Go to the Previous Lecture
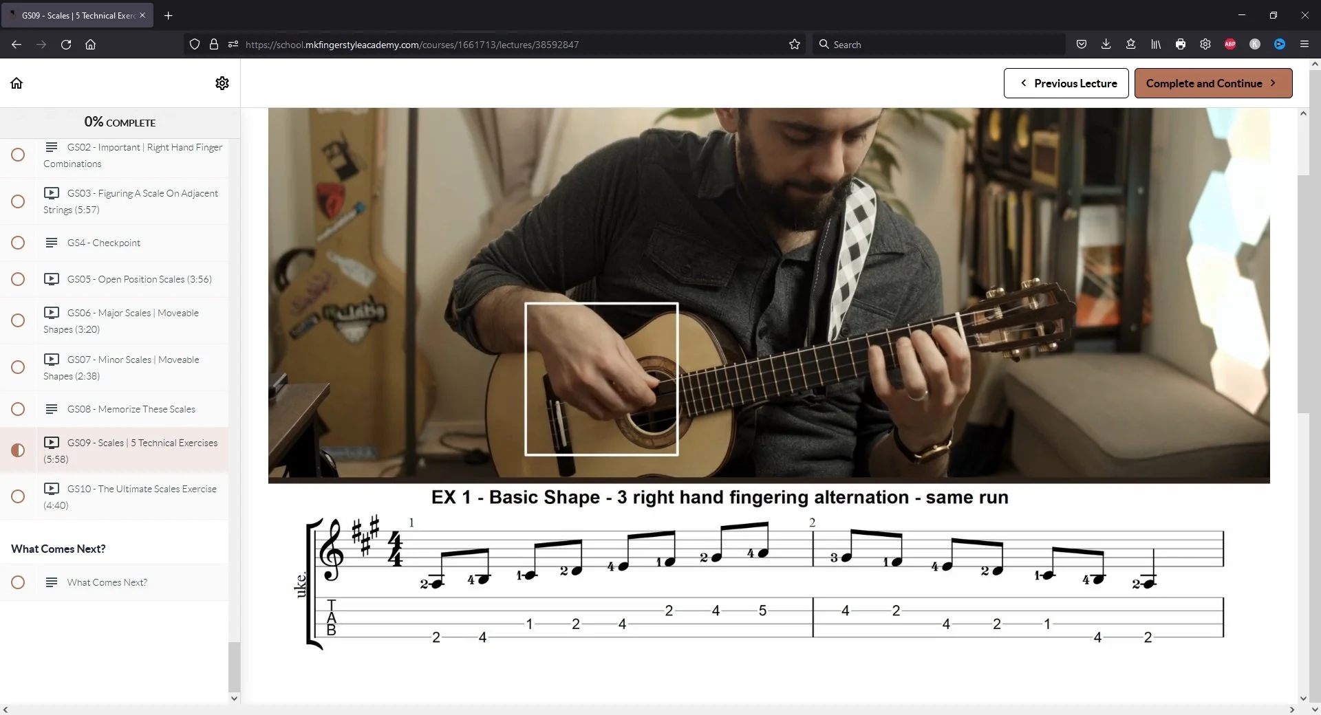This screenshot has width=1321, height=715. pyautogui.click(x=1066, y=82)
